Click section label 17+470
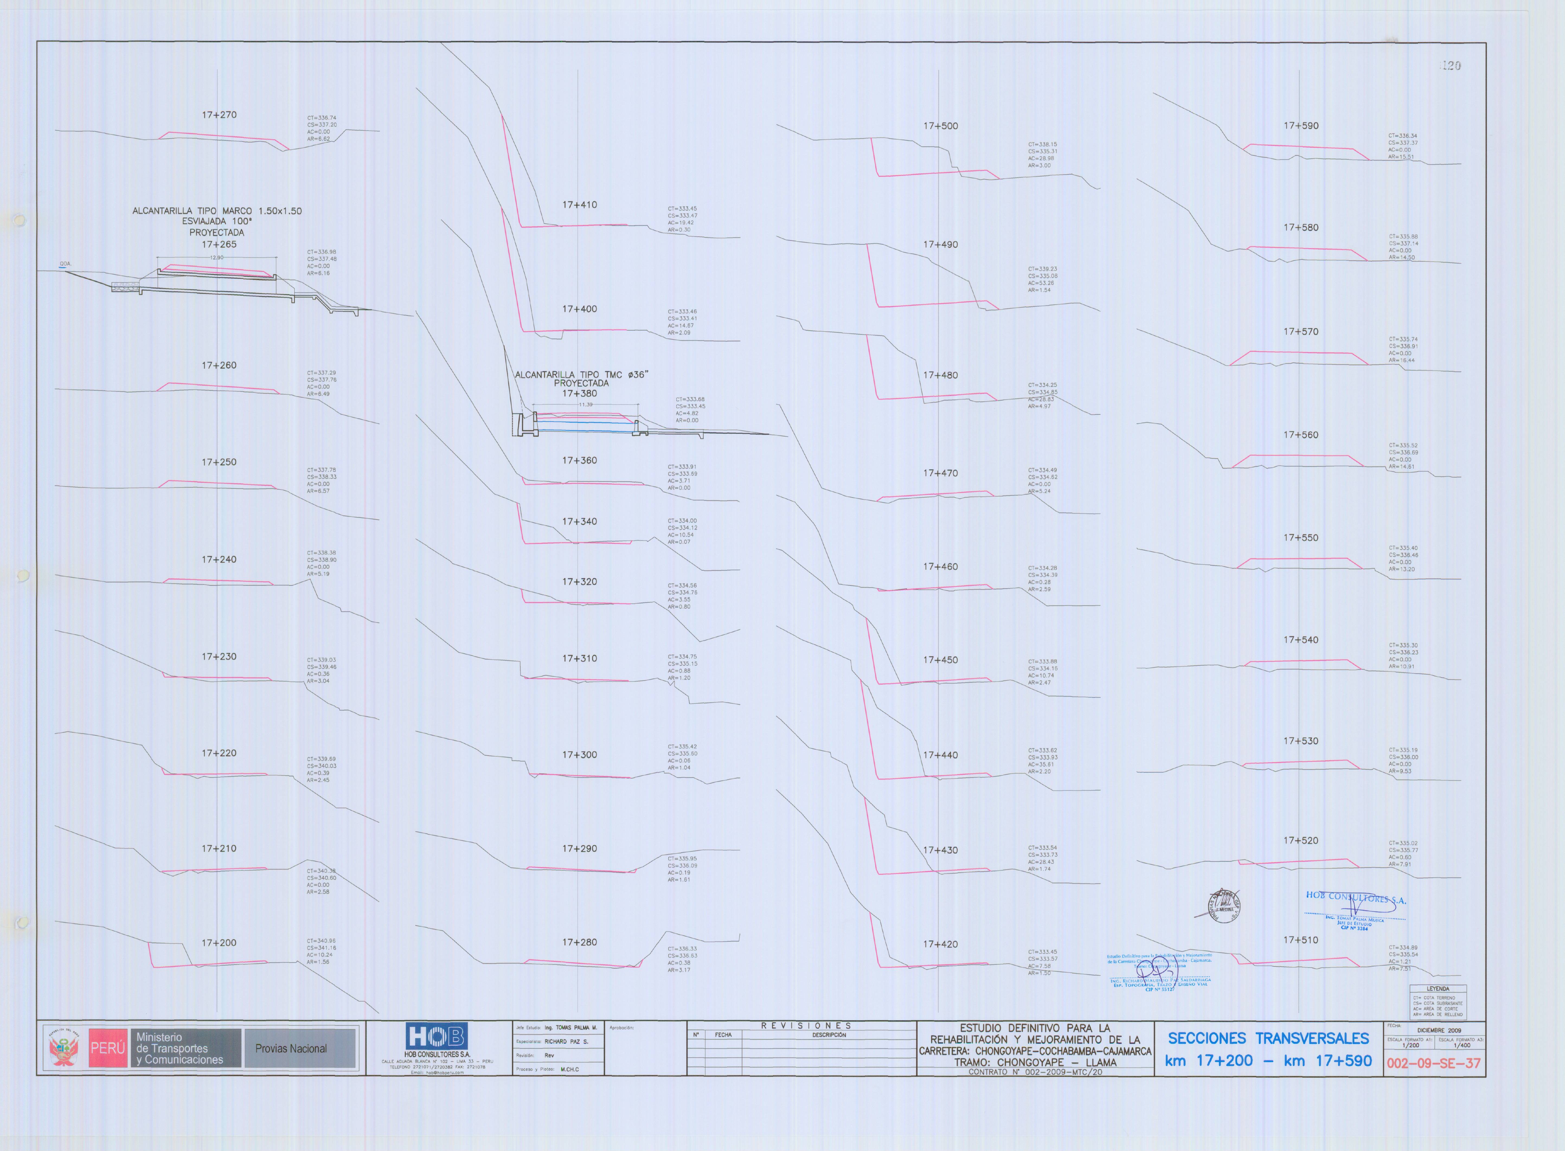This screenshot has height=1151, width=1565. point(941,474)
